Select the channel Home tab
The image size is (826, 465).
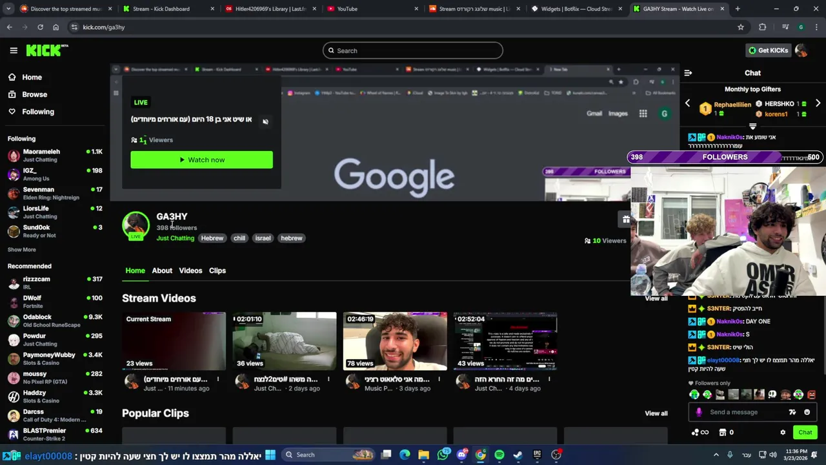135,271
